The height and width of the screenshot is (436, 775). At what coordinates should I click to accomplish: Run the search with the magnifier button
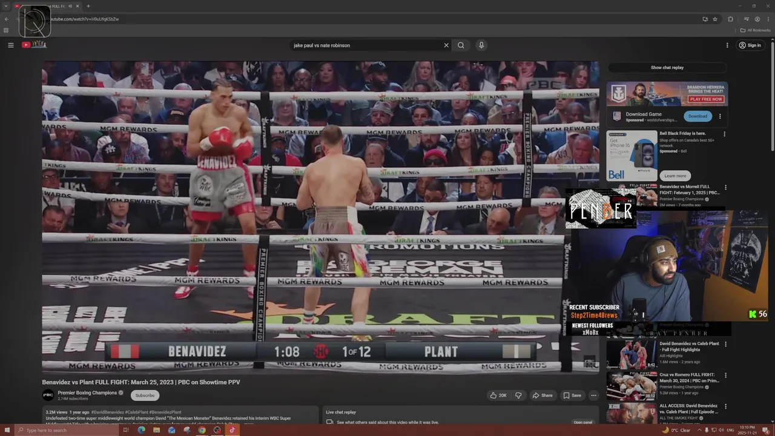pyautogui.click(x=461, y=45)
